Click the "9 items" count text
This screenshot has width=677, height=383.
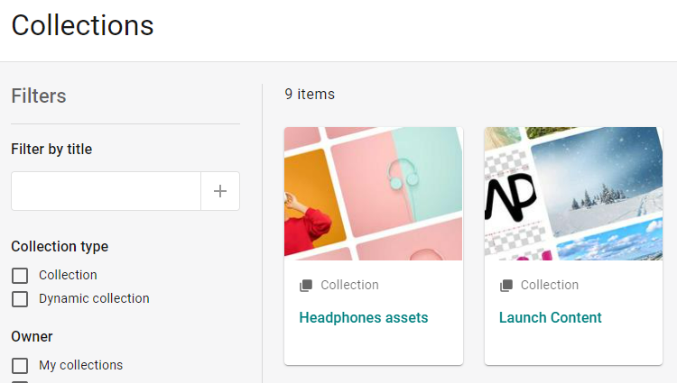click(x=310, y=94)
